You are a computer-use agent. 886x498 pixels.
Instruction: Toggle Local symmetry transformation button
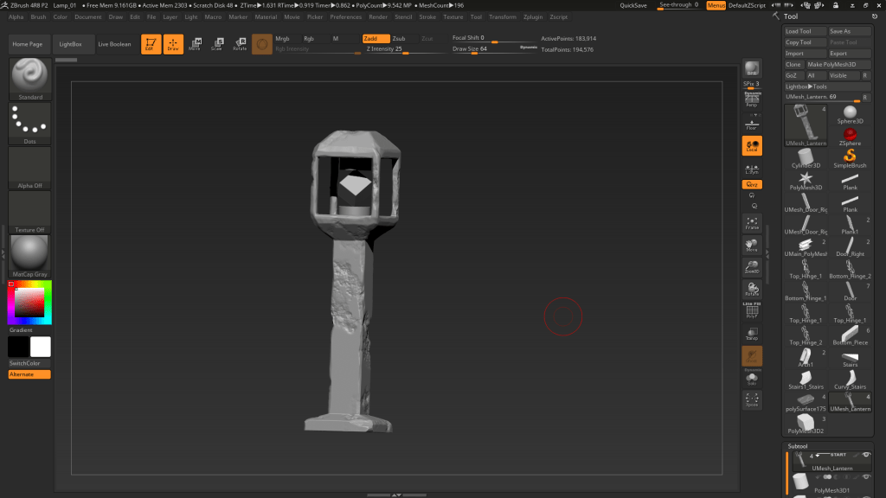pos(752,146)
